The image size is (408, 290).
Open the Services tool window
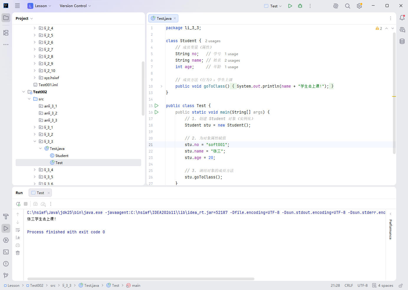click(x=6, y=240)
